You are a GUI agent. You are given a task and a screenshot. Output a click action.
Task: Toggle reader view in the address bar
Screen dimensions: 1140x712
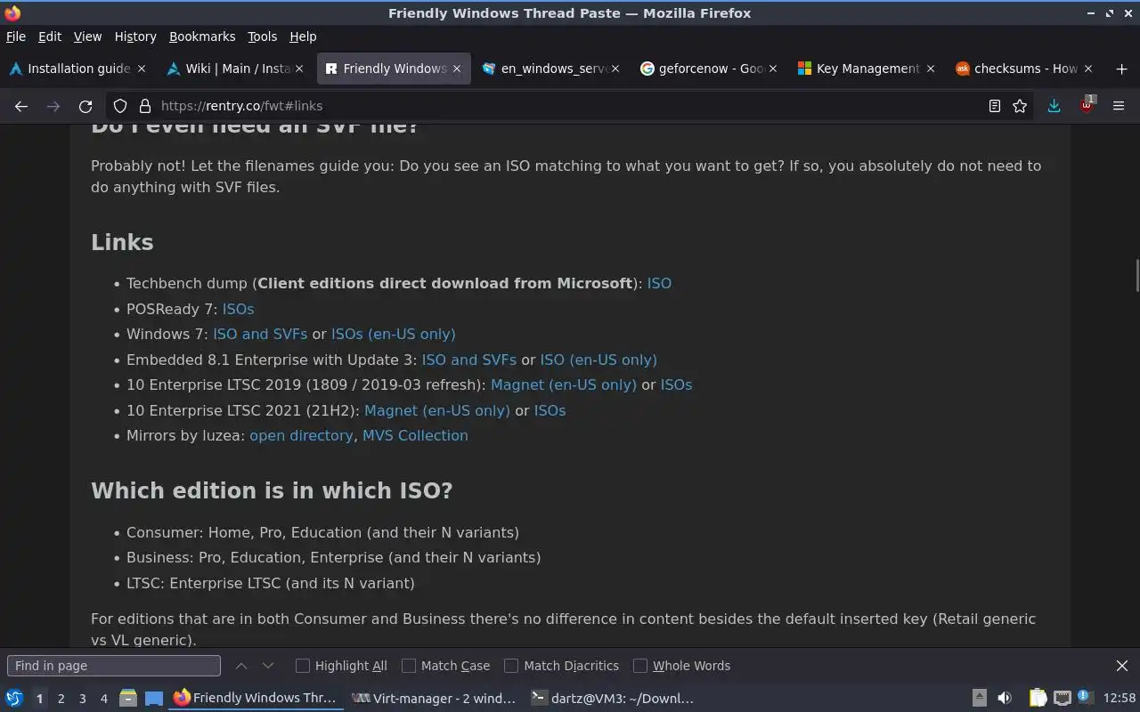coord(995,106)
